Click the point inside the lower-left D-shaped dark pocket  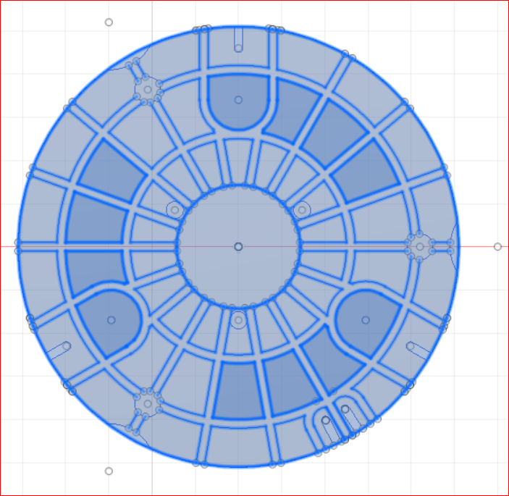point(112,320)
